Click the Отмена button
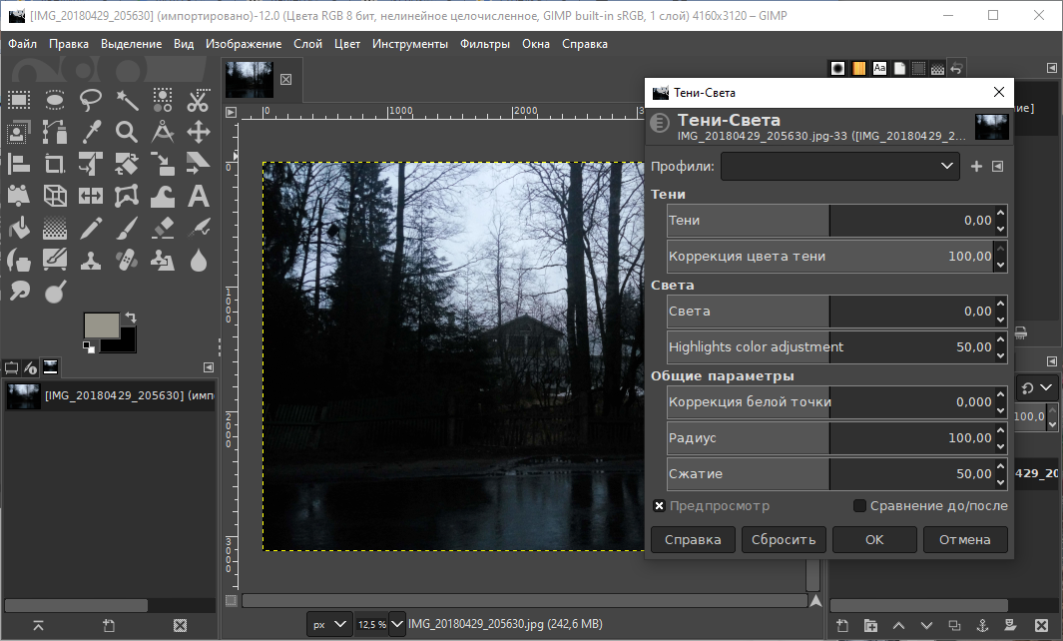This screenshot has width=1063, height=641. coord(965,540)
